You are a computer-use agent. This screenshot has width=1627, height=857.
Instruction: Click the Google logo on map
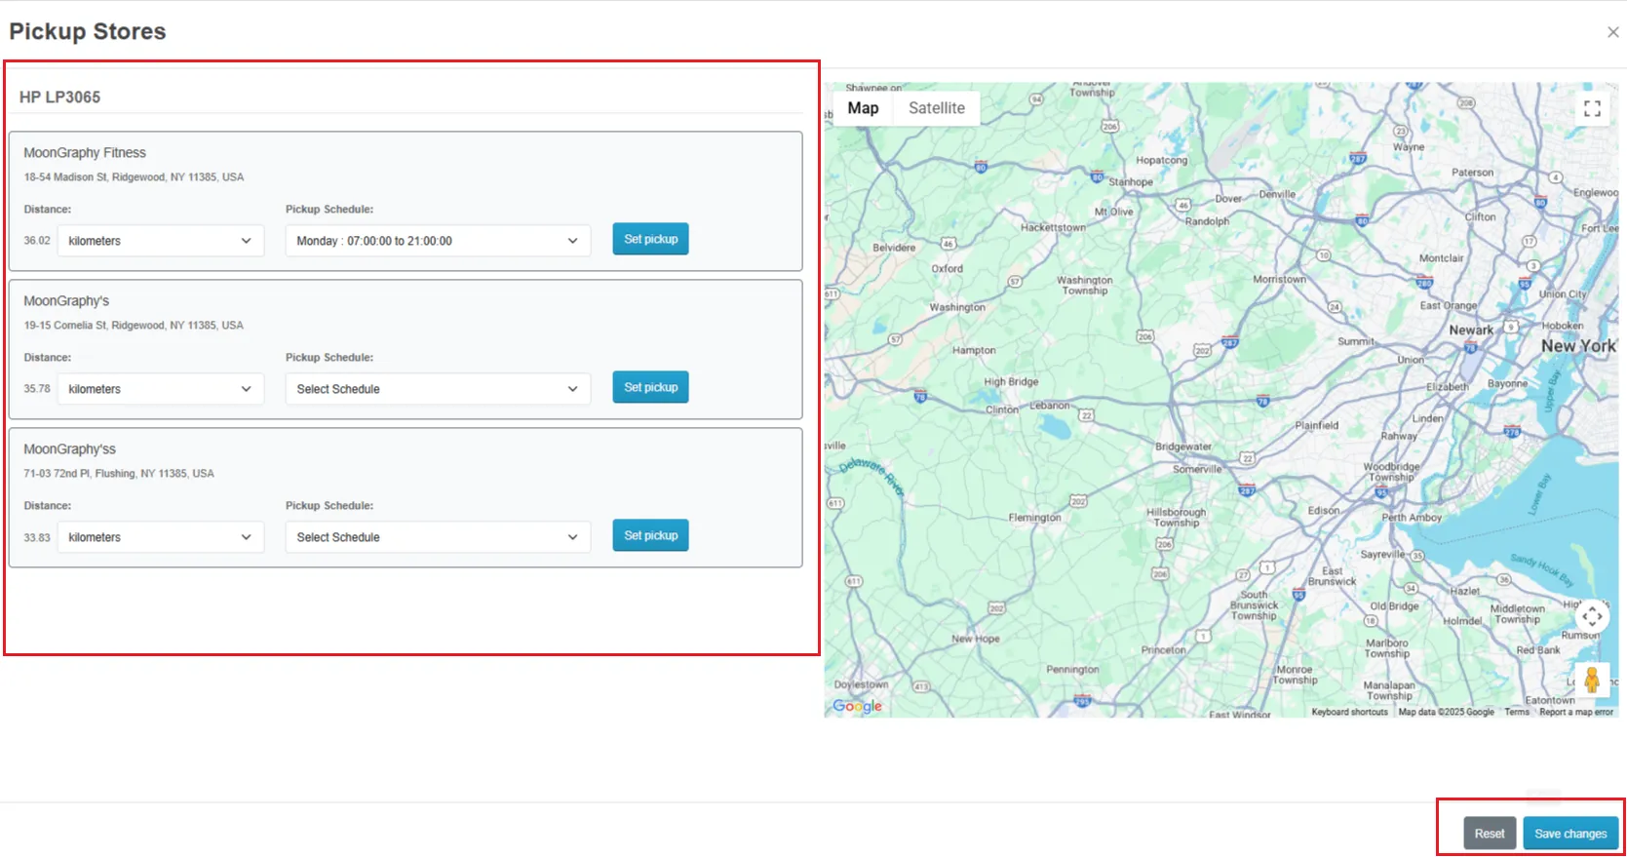[857, 706]
